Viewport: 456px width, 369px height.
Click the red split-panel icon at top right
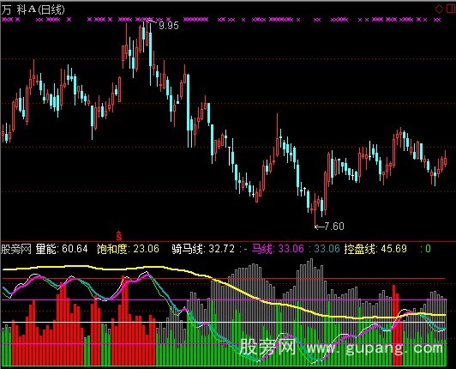pyautogui.click(x=451, y=9)
